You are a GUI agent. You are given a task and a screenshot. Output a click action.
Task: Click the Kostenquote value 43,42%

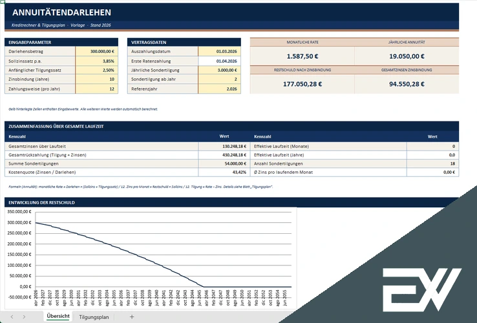pyautogui.click(x=223, y=172)
